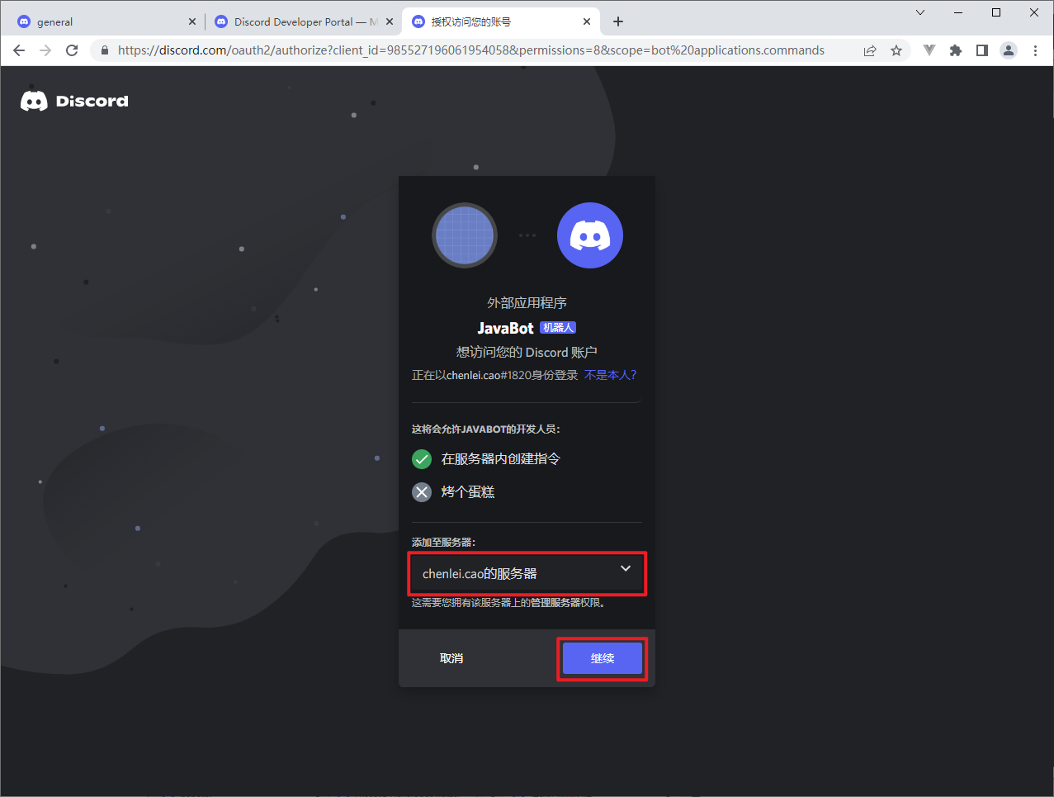Click the 添加至服务器: label
The width and height of the screenshot is (1054, 797).
click(x=444, y=543)
